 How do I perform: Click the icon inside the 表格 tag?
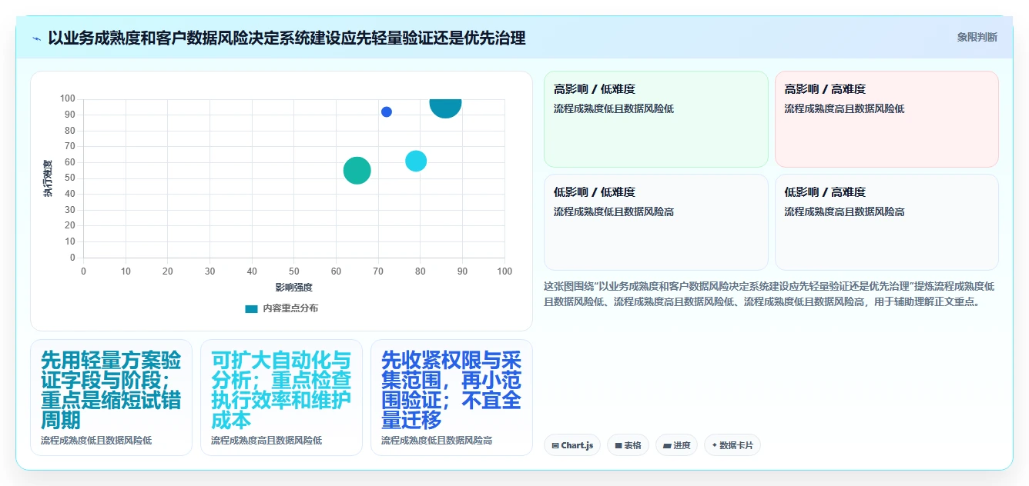click(x=618, y=445)
